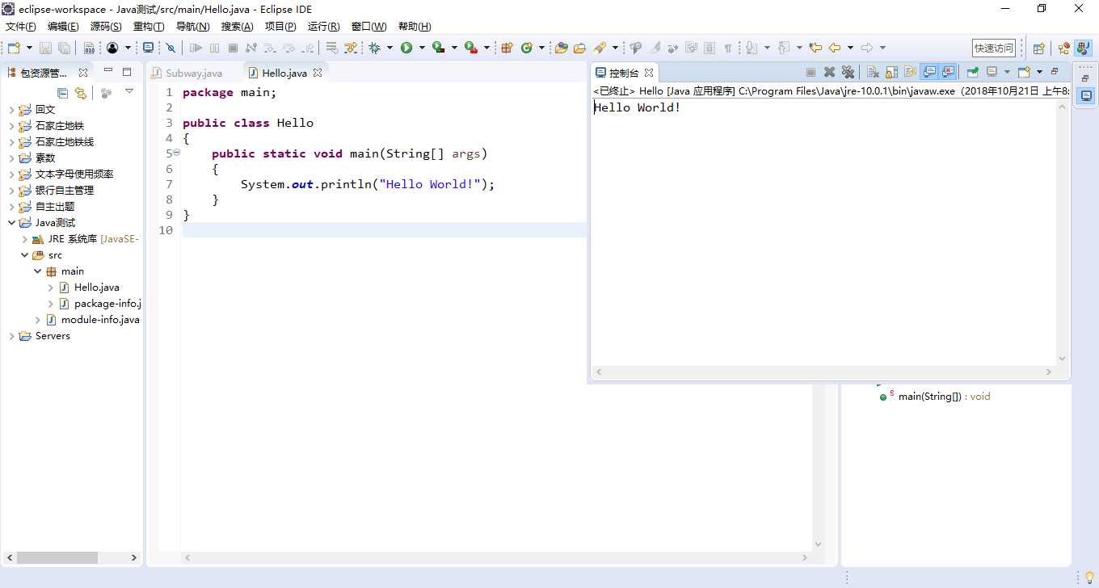Toggle Block Selection Mode
This screenshot has width=1099, height=588.
[710, 48]
